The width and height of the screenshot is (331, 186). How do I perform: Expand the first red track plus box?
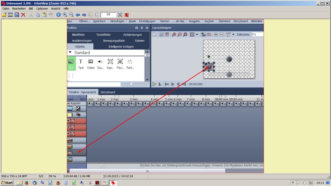[x=69, y=121]
